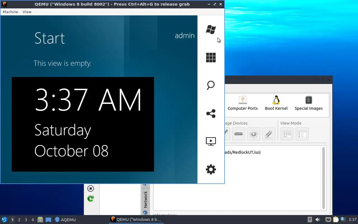The height and width of the screenshot is (224, 358).
Task: Select Boot Kernel penguin in AQEMU
Action: (x=276, y=103)
